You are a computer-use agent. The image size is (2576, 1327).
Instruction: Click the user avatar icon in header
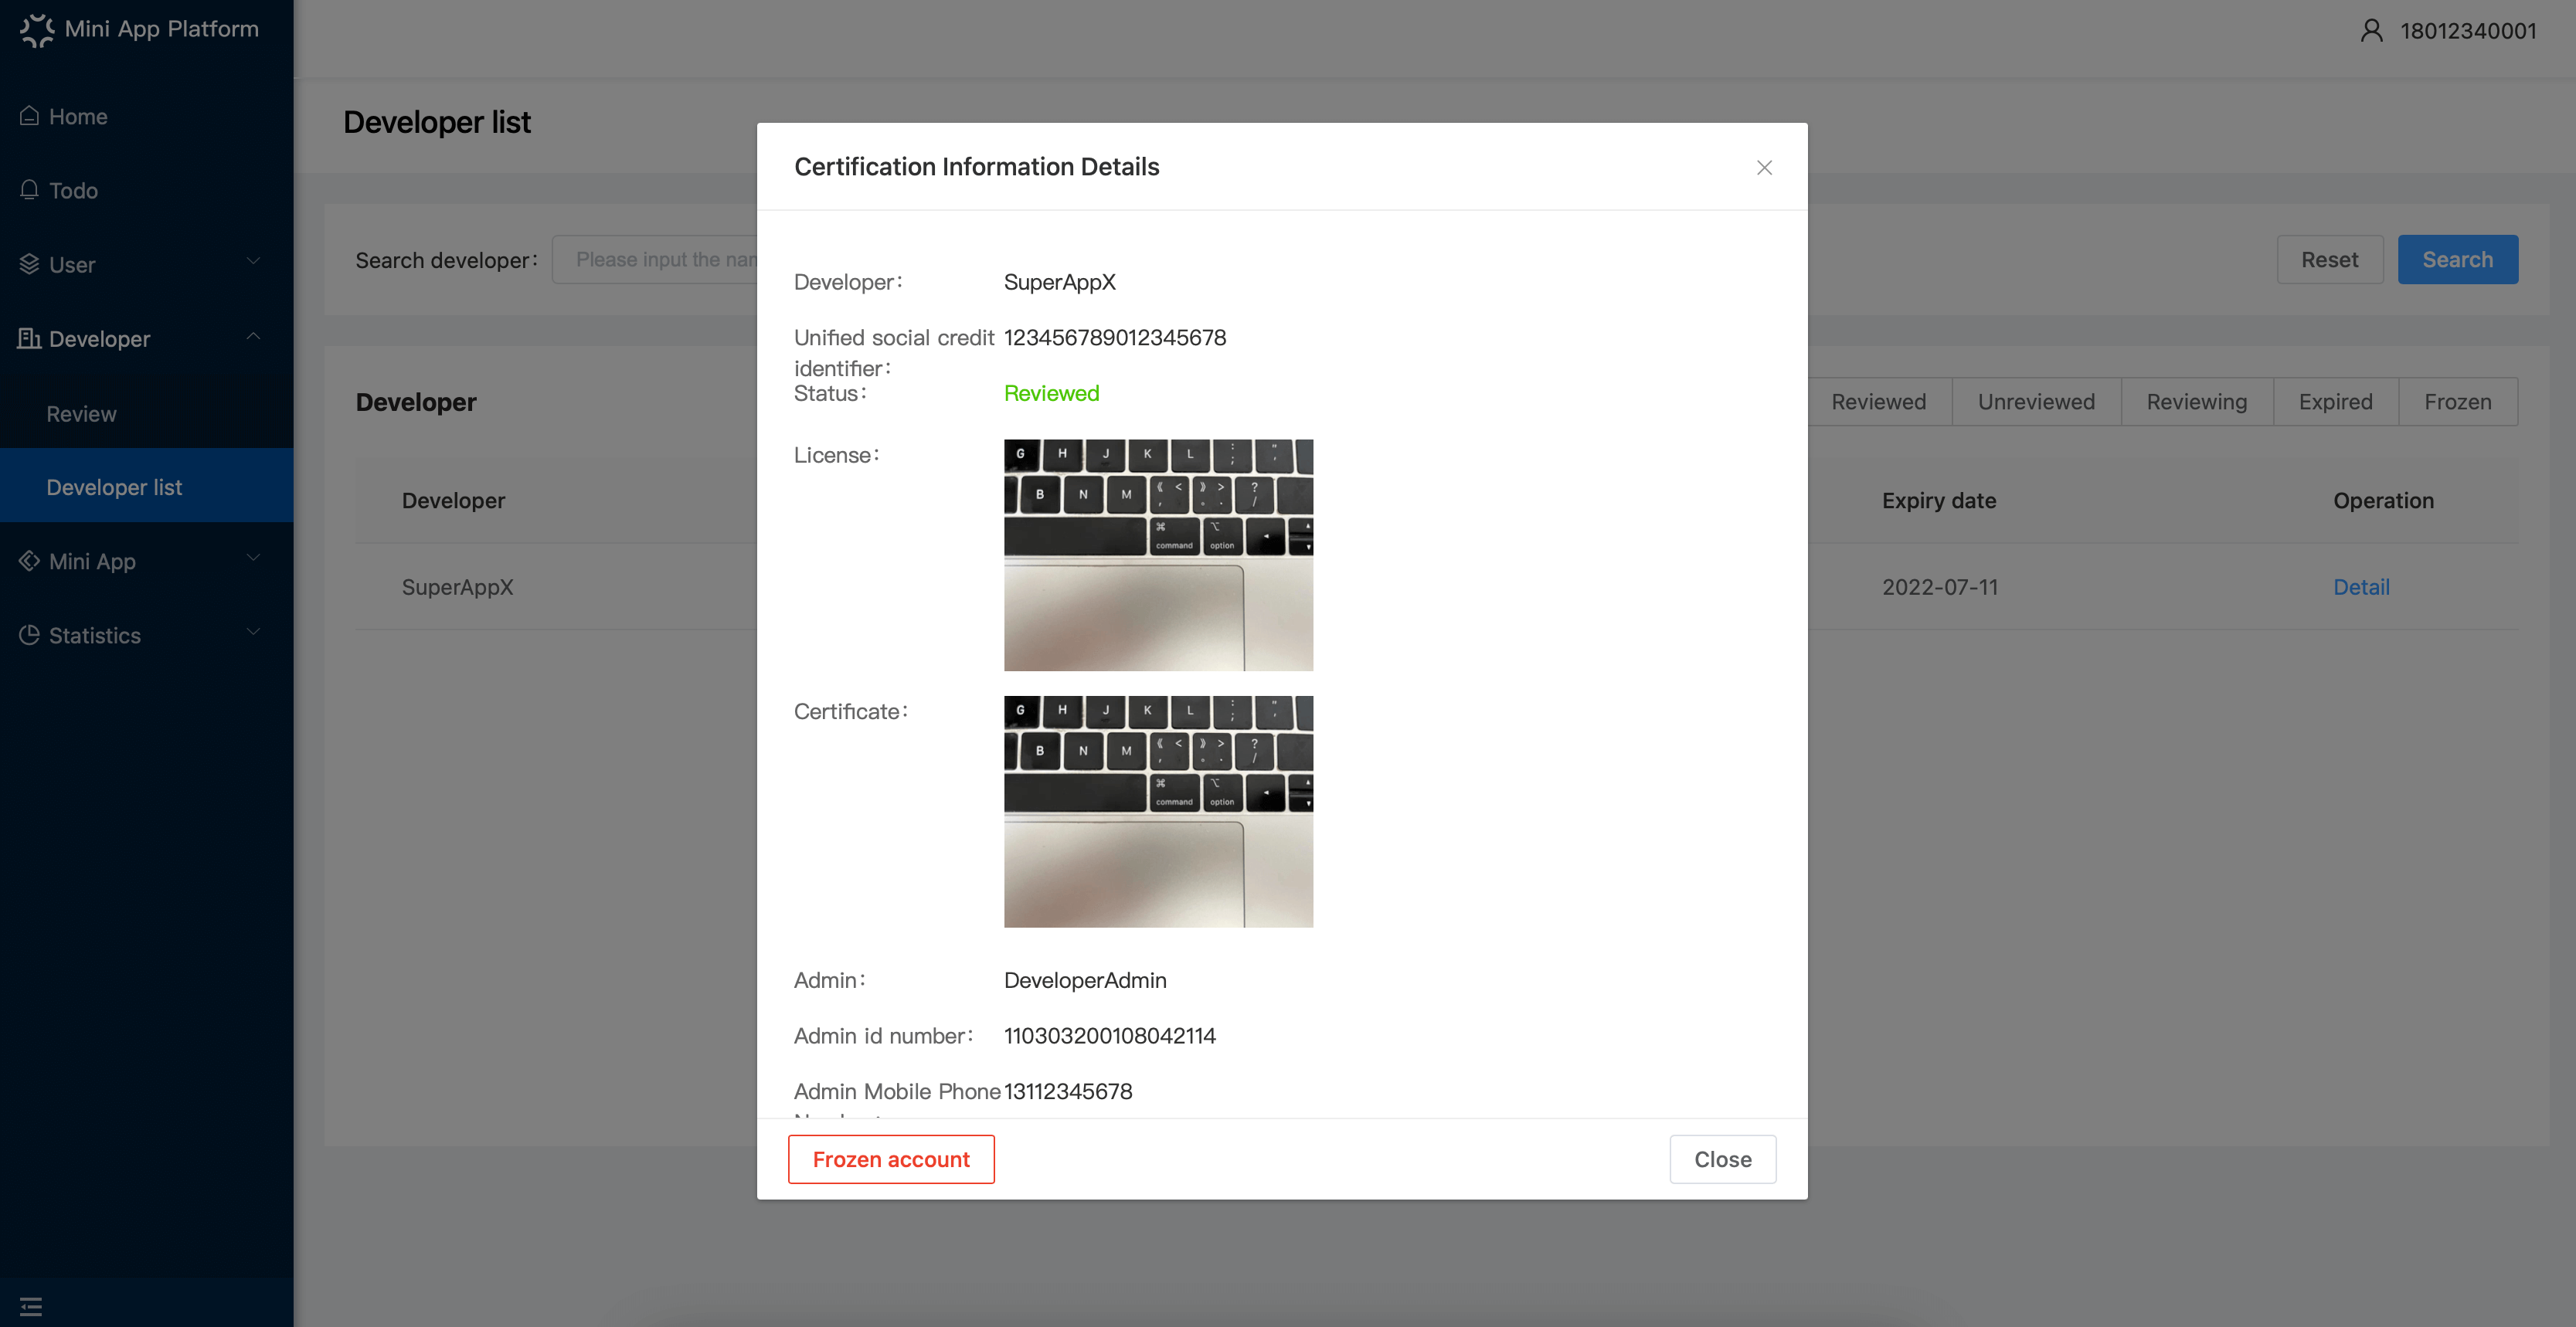pyautogui.click(x=2371, y=31)
